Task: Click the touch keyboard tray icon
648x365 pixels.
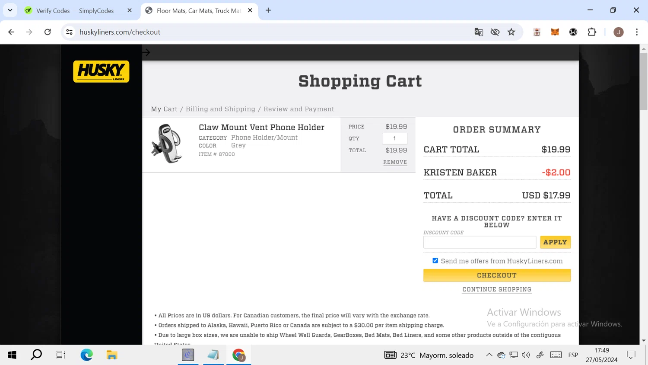Action: 556,355
